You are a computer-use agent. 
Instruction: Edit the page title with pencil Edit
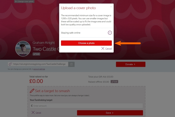(36, 54)
